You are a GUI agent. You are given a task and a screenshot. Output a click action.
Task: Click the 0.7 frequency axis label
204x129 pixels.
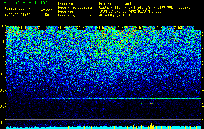(3, 106)
